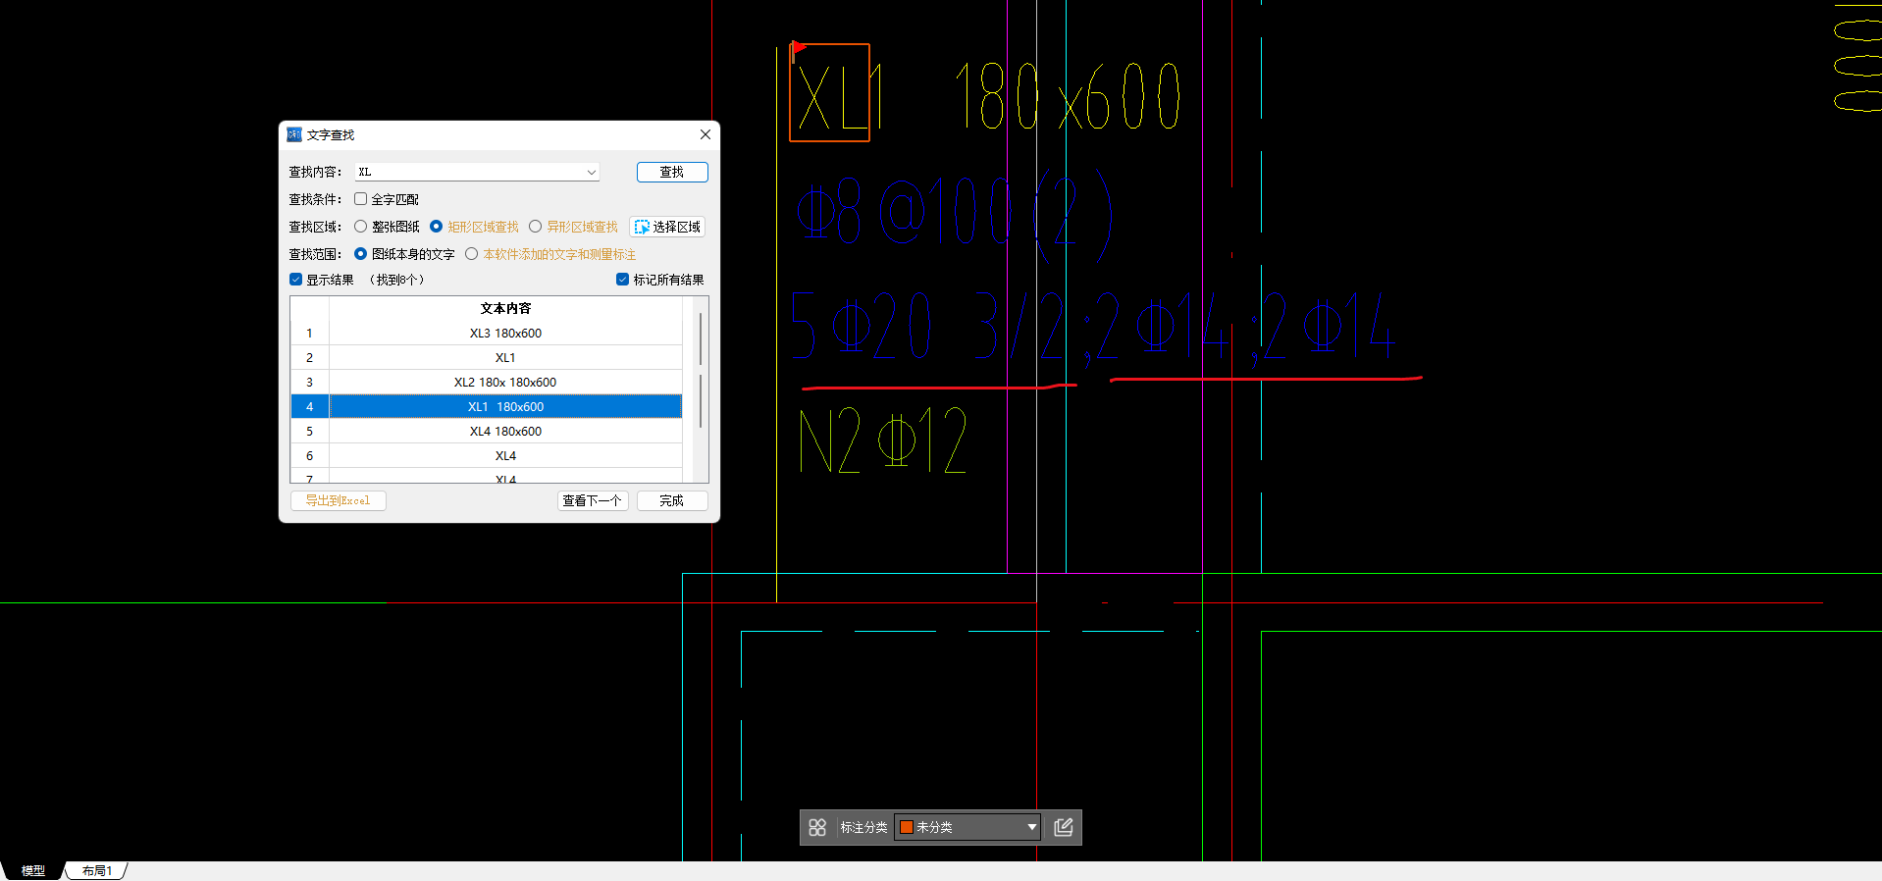The width and height of the screenshot is (1882, 881).
Task: Click the 导出到Excel button
Action: point(338,500)
